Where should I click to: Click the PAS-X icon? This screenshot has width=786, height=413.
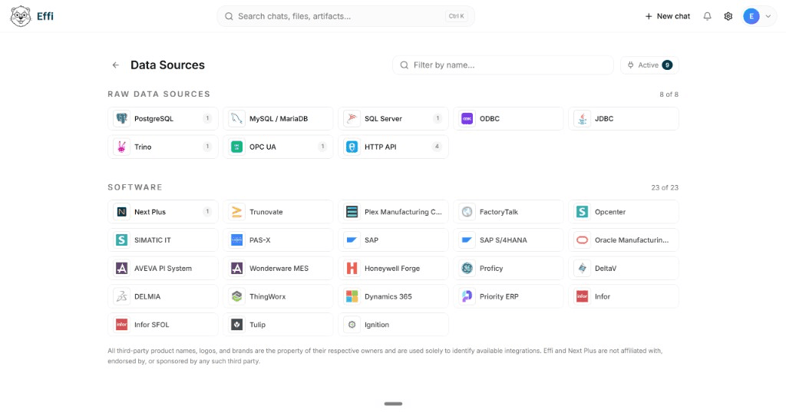[236, 240]
